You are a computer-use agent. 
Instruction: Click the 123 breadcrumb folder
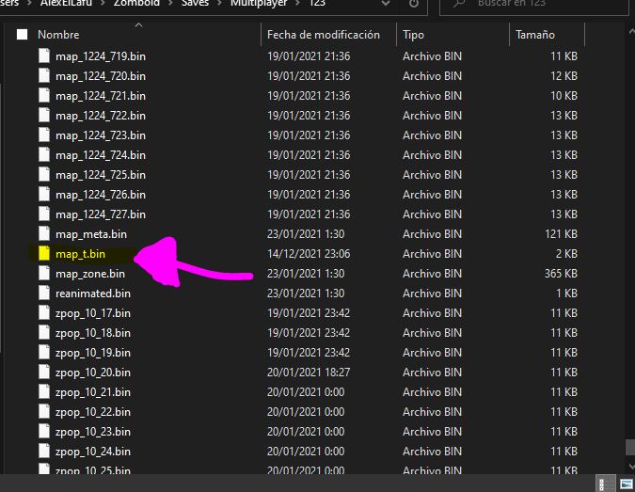[x=317, y=4]
